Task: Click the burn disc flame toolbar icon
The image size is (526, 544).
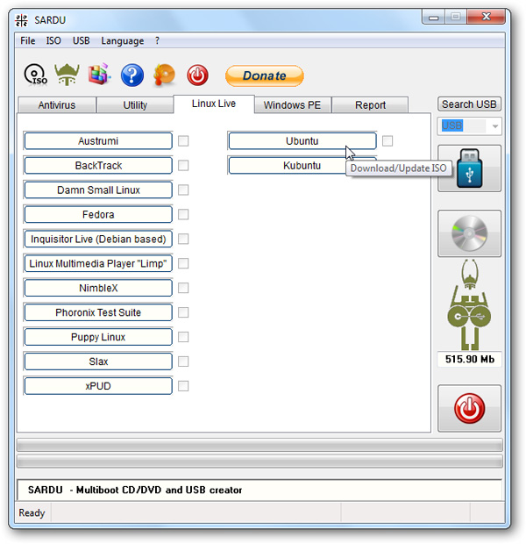Action: [x=164, y=75]
